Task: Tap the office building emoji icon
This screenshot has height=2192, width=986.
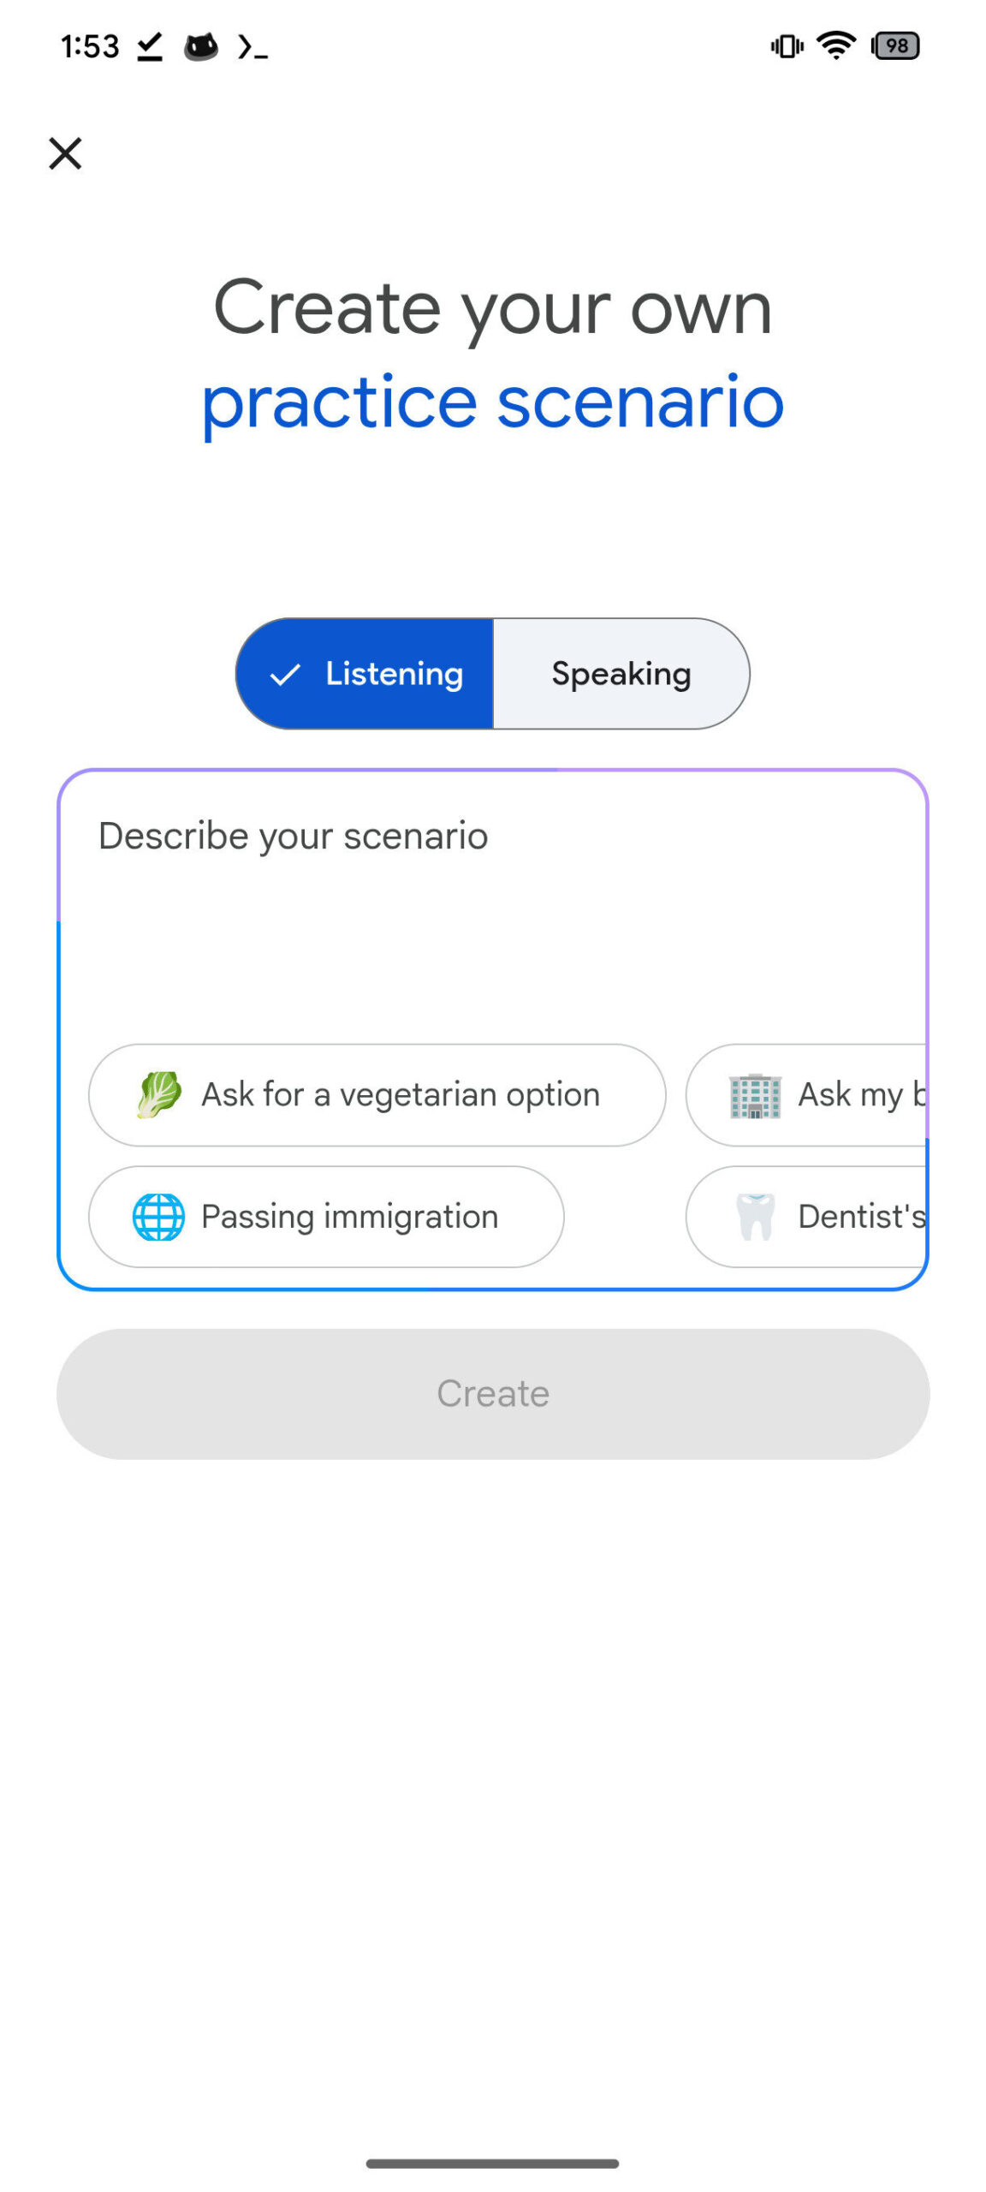Action: coord(755,1095)
